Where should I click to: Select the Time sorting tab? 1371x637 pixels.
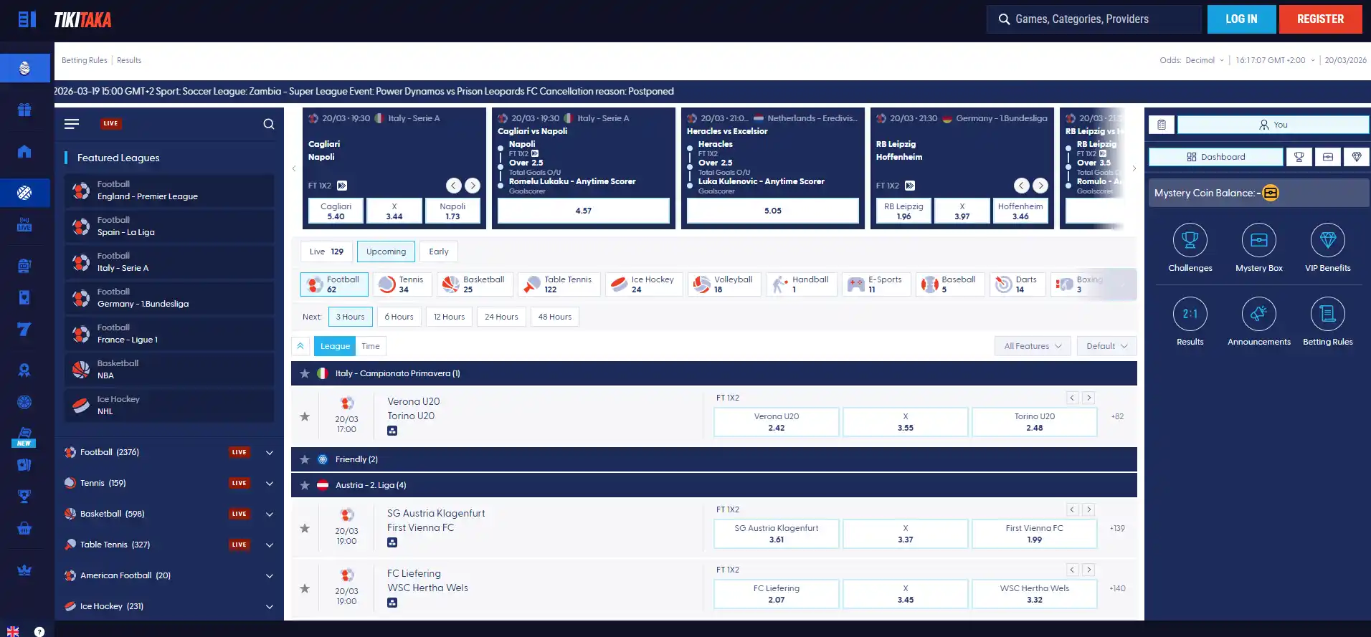pyautogui.click(x=371, y=346)
